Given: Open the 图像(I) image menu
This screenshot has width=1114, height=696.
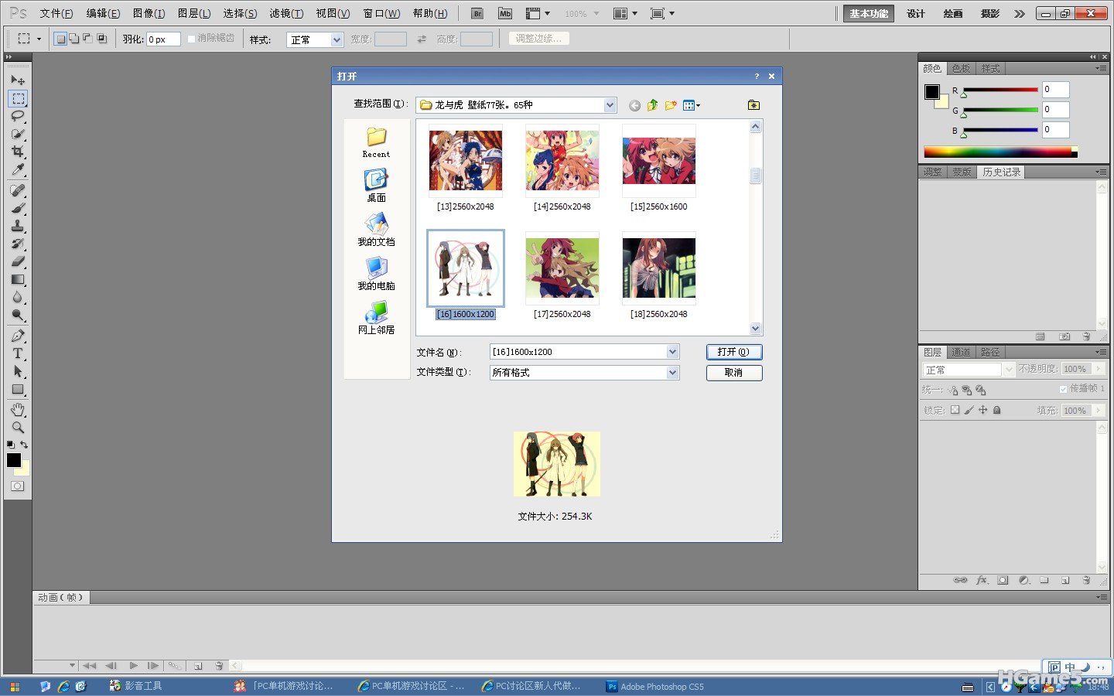Looking at the screenshot, I should 149,13.
